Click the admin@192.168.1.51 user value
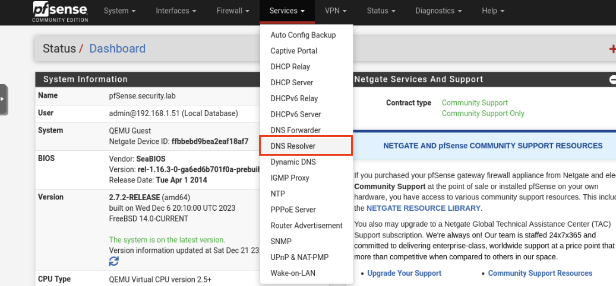 (173, 114)
